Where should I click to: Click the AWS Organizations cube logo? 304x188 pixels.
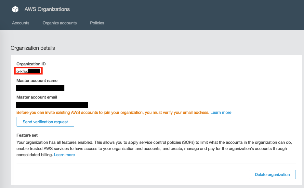click(x=15, y=9)
